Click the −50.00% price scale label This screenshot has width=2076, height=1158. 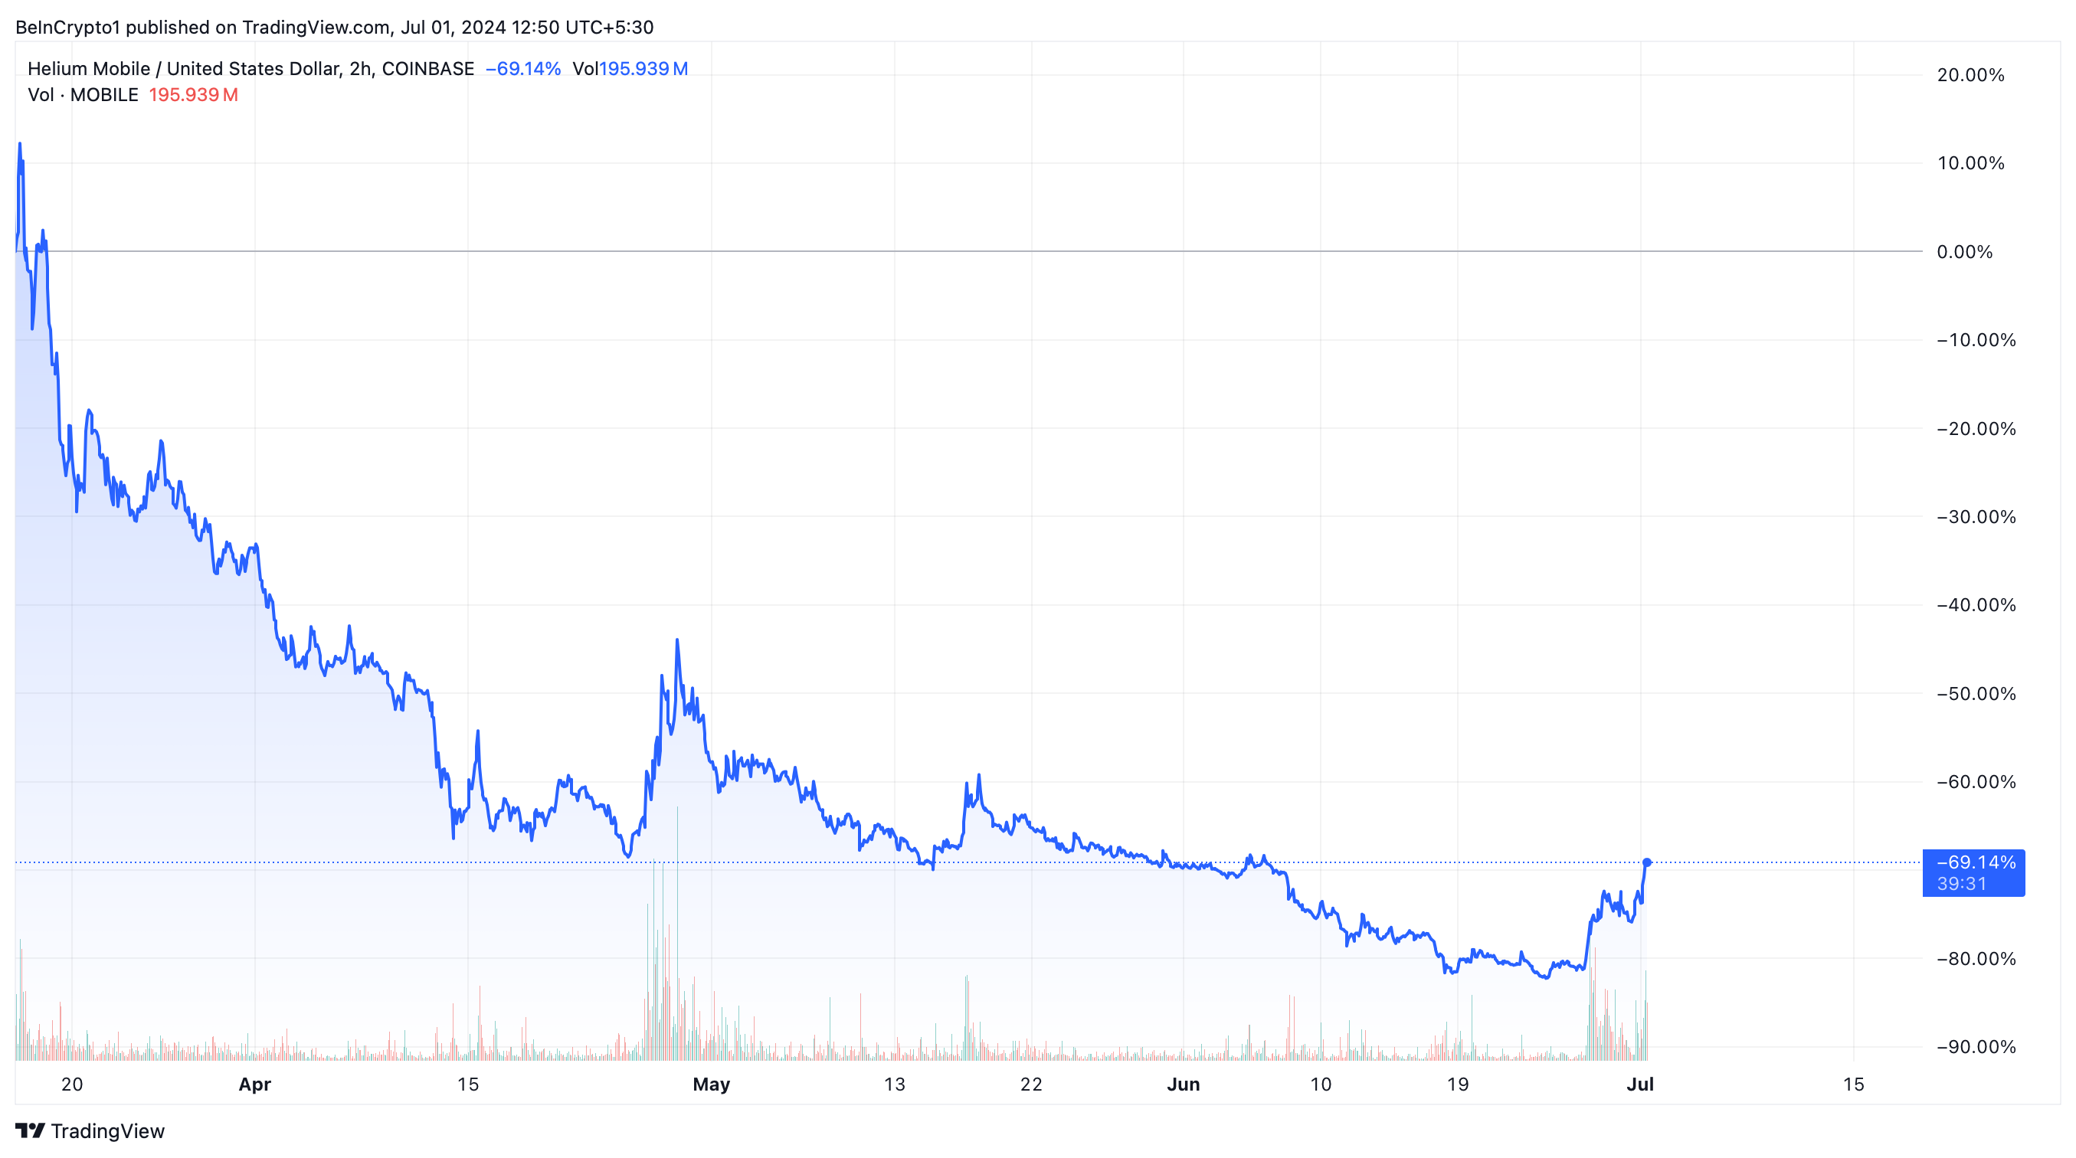1975,693
